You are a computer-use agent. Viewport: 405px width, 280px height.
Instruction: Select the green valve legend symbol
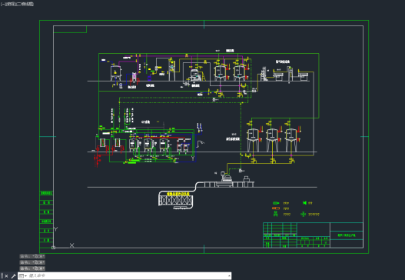[x=304, y=203]
